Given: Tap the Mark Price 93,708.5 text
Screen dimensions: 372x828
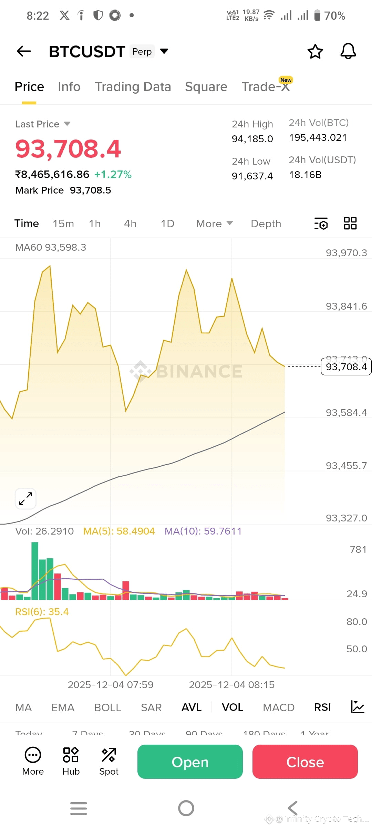Looking at the screenshot, I should [x=63, y=190].
